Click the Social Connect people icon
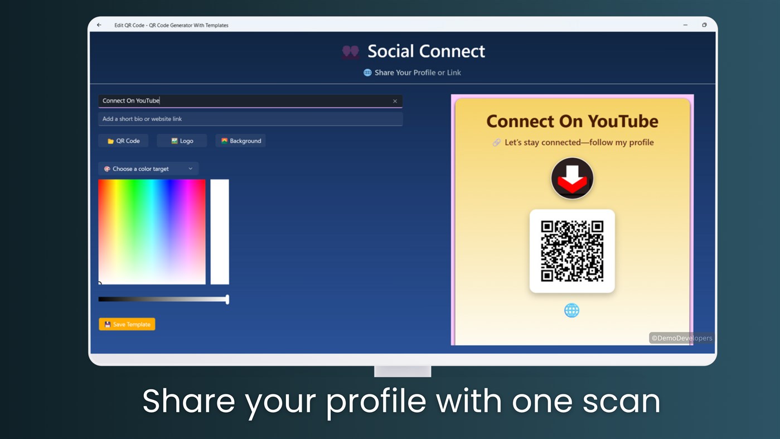The height and width of the screenshot is (439, 780). click(350, 51)
